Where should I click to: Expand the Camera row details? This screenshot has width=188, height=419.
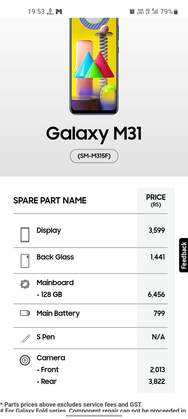tap(51, 358)
